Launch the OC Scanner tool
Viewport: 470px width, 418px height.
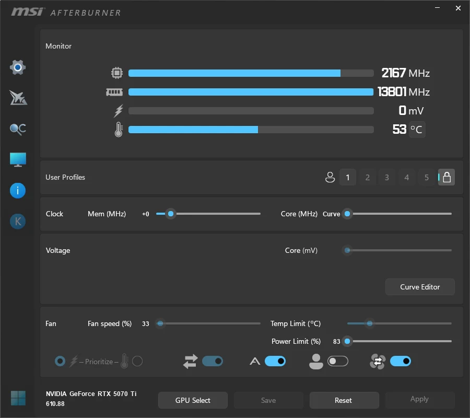point(18,129)
